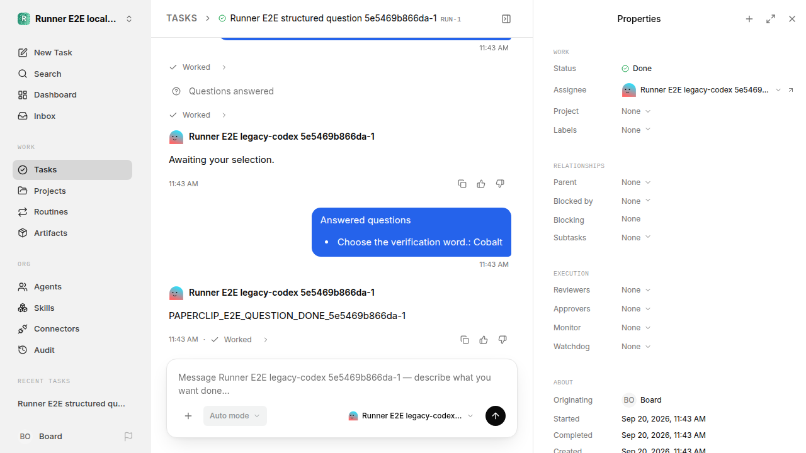Click the plus attachment button in composer
Viewport: 806px width, 453px height.
tap(188, 416)
